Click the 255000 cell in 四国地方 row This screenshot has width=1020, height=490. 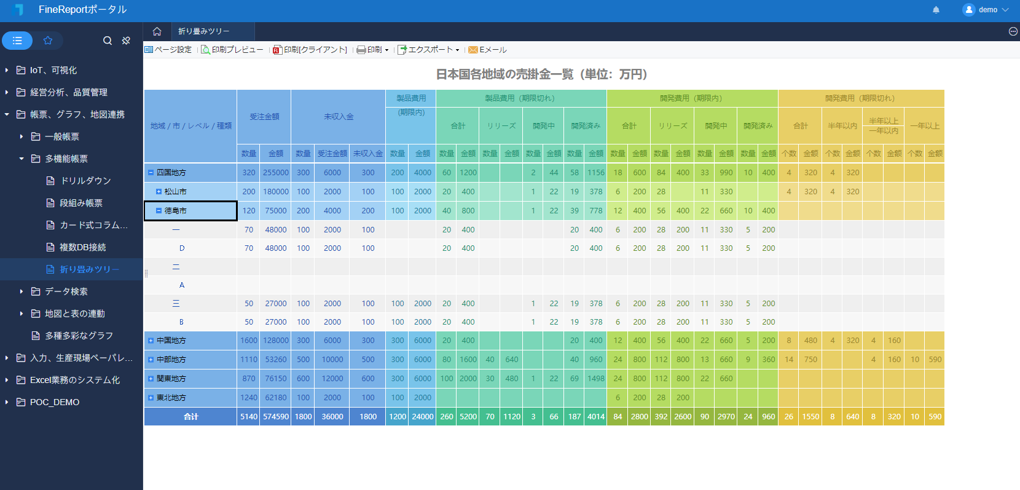tap(276, 173)
